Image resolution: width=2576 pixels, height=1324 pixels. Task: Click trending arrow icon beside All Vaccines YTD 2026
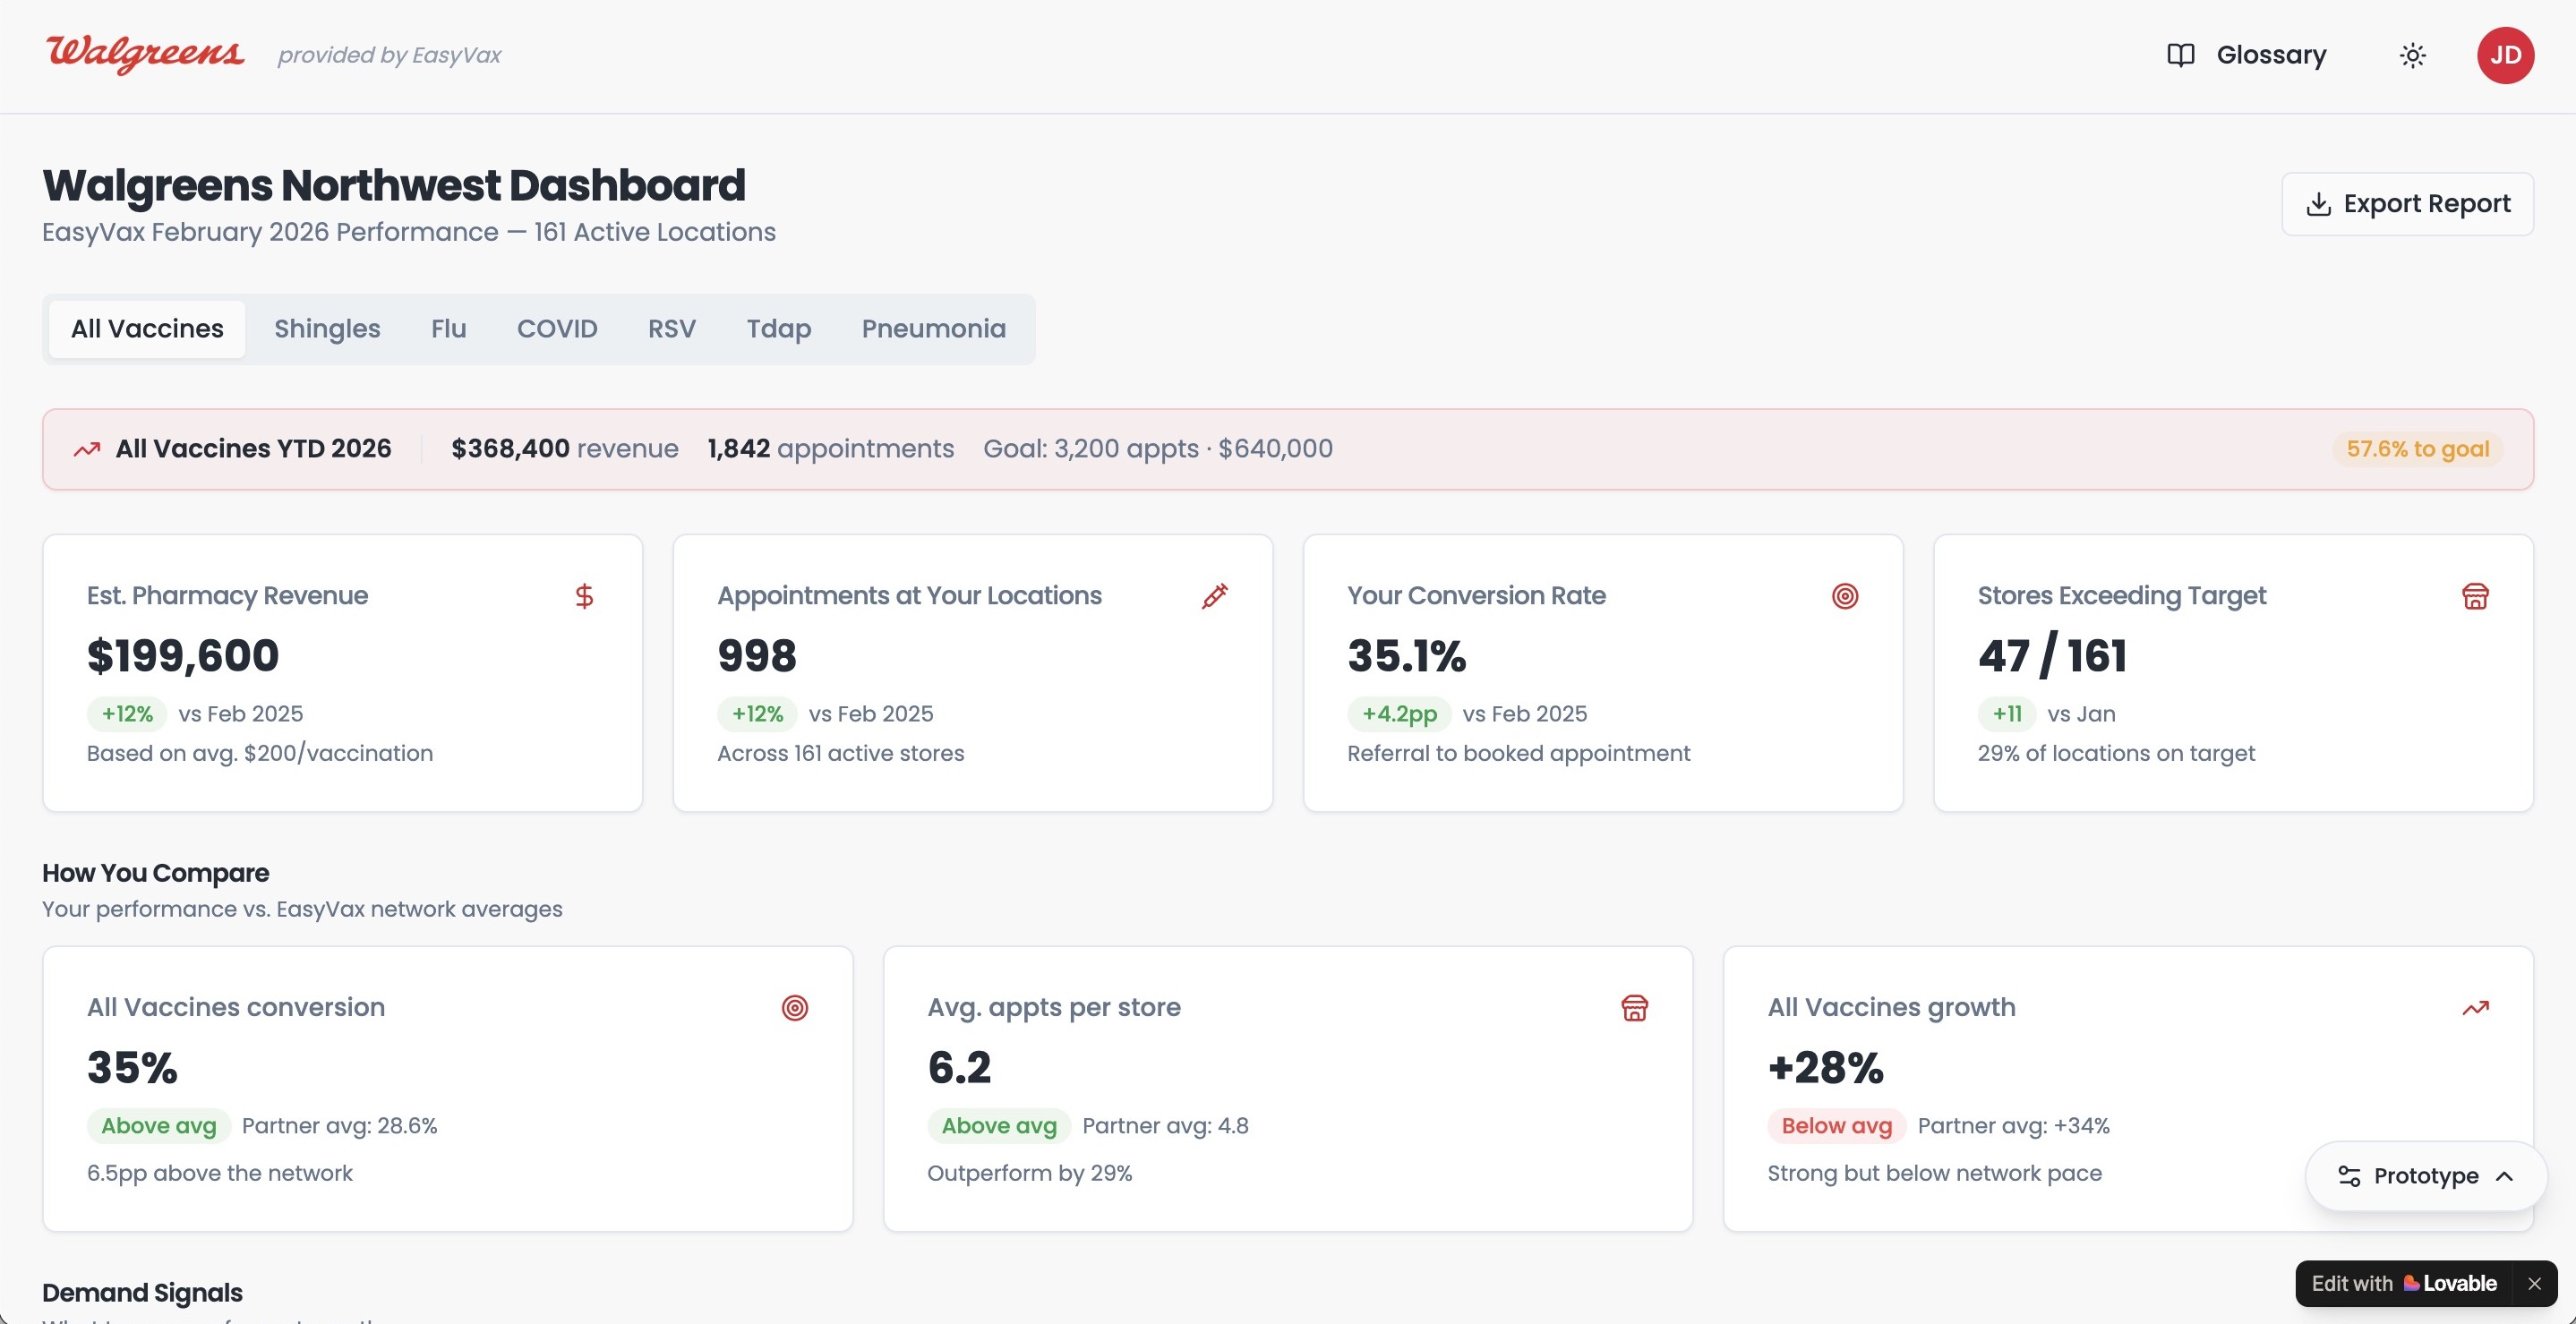87,449
